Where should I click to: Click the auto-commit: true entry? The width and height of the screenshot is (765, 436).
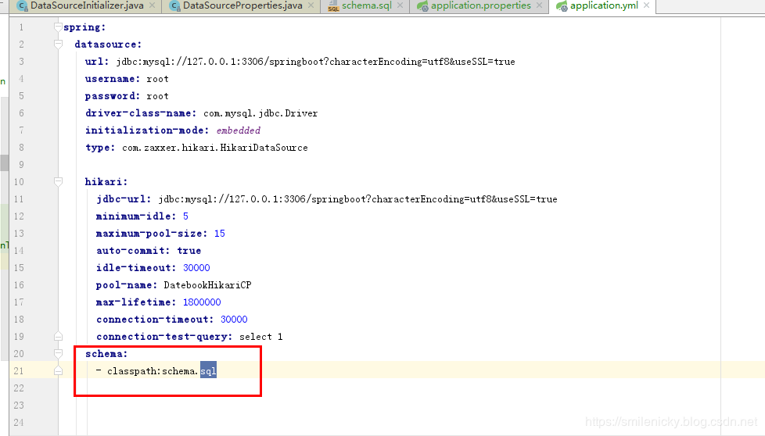point(149,250)
